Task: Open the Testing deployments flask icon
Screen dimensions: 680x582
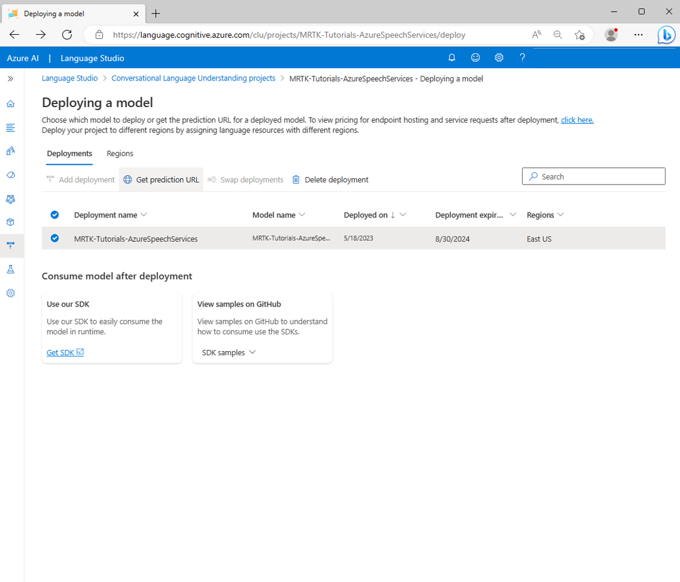Action: pos(10,270)
